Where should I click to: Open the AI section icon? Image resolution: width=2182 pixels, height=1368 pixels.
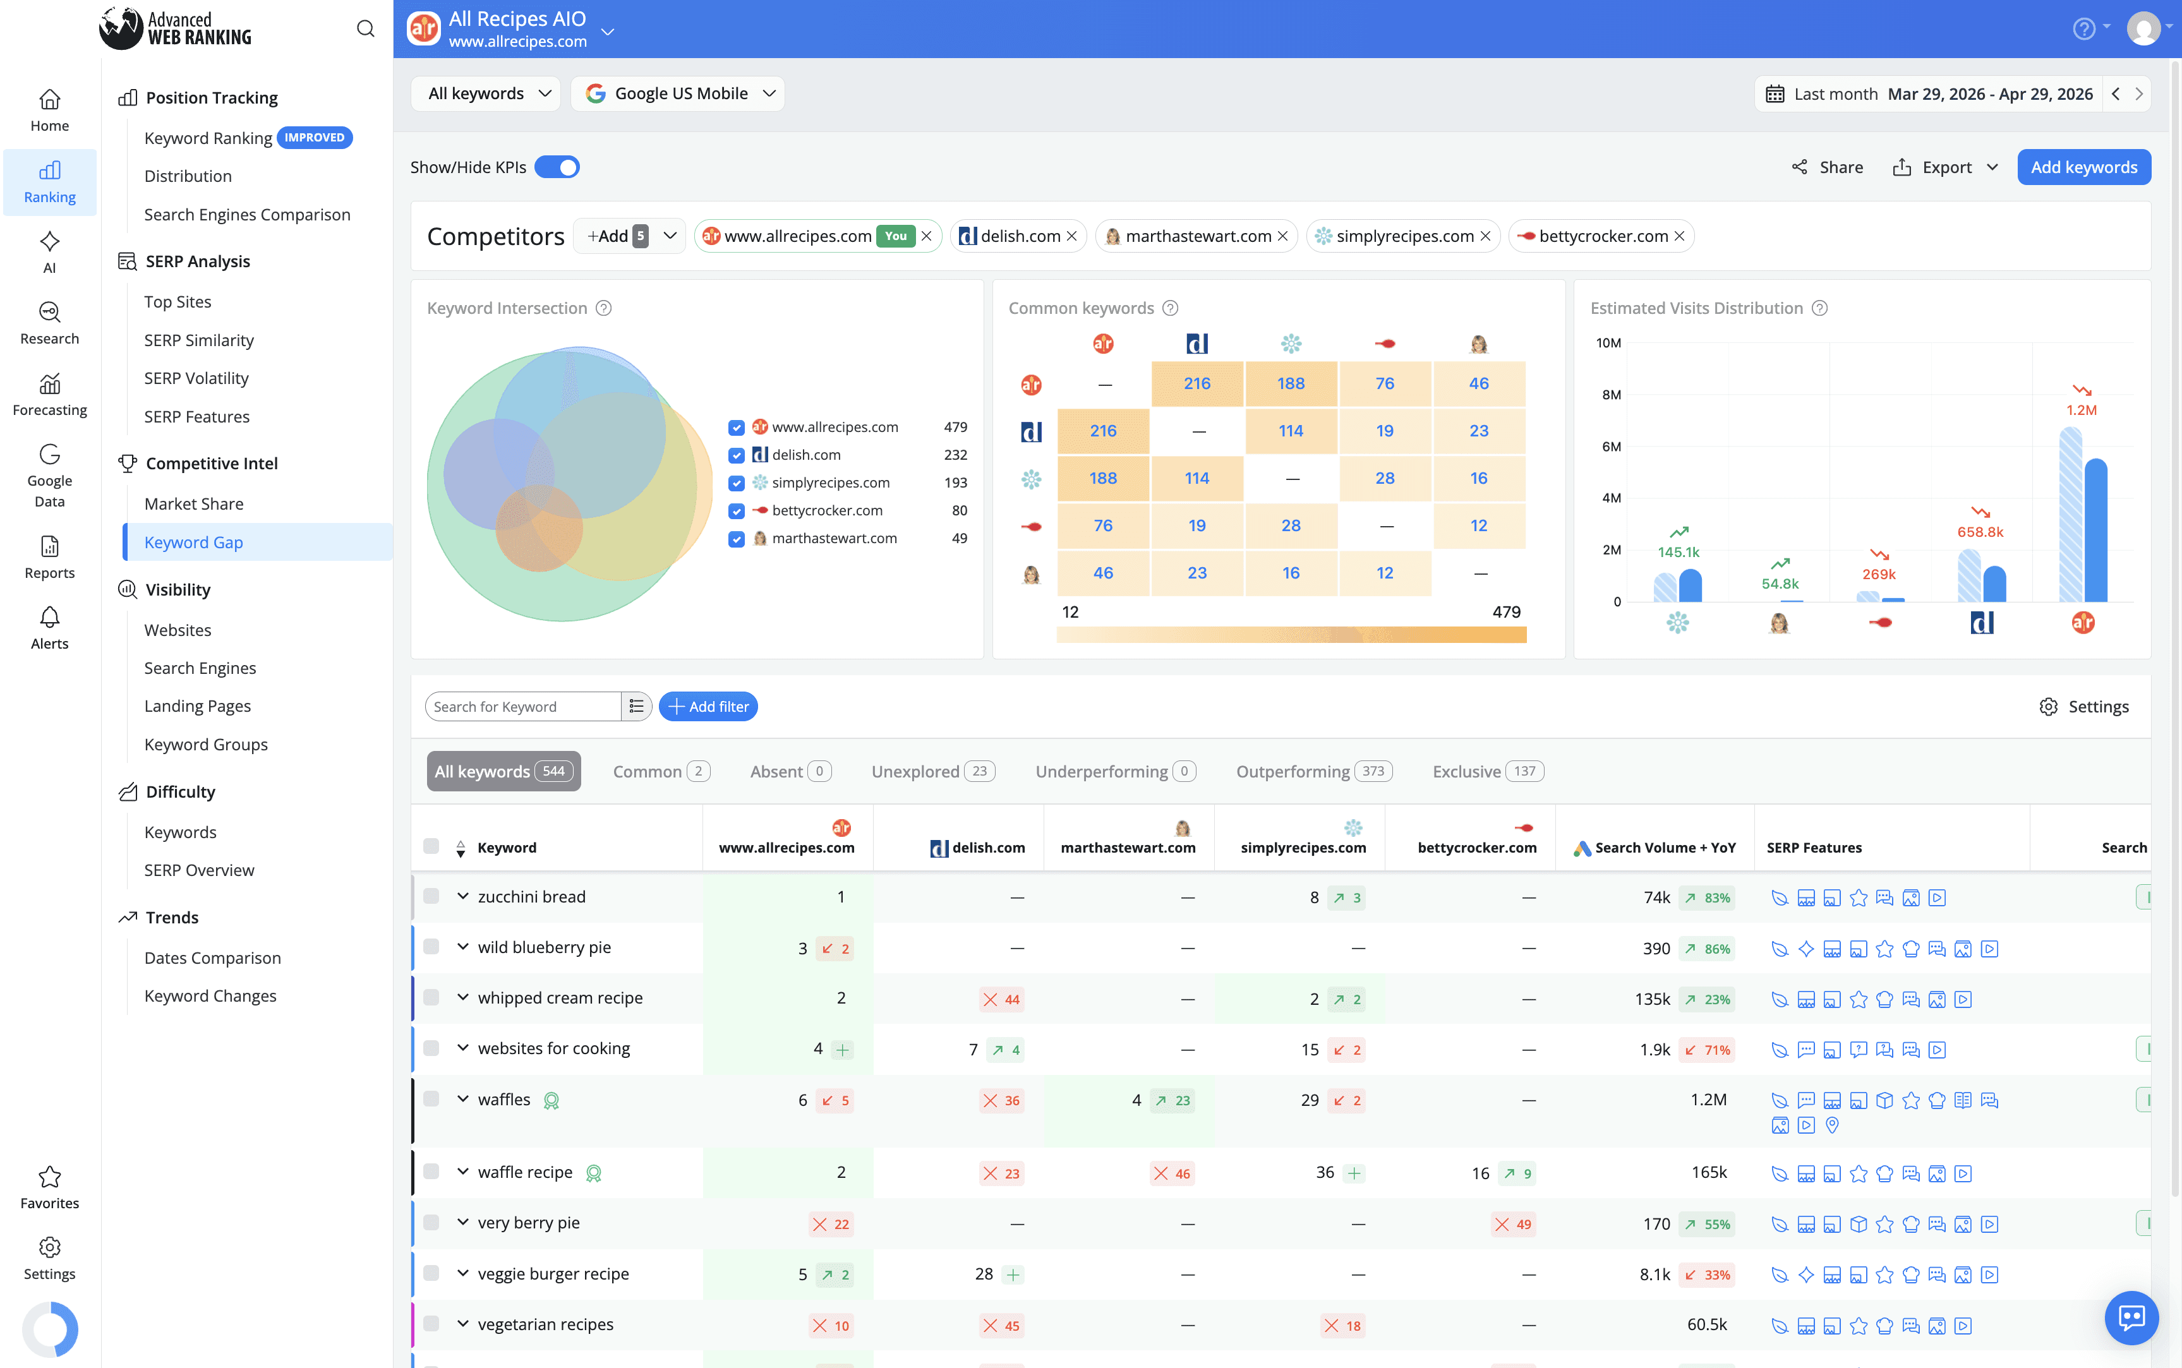(49, 253)
